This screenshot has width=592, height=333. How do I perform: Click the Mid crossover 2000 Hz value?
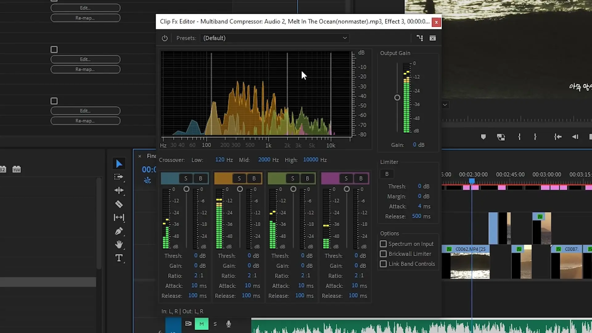pos(264,160)
